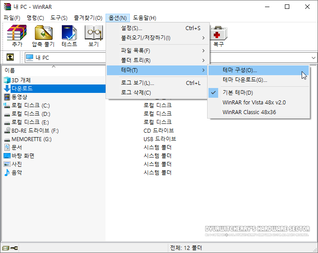318x253 pixels.
Task: Click the 내 PC address field
Action: point(65,57)
